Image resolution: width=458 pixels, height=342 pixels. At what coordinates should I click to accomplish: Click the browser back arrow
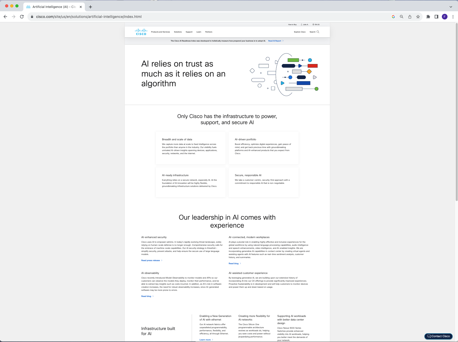tap(5, 17)
